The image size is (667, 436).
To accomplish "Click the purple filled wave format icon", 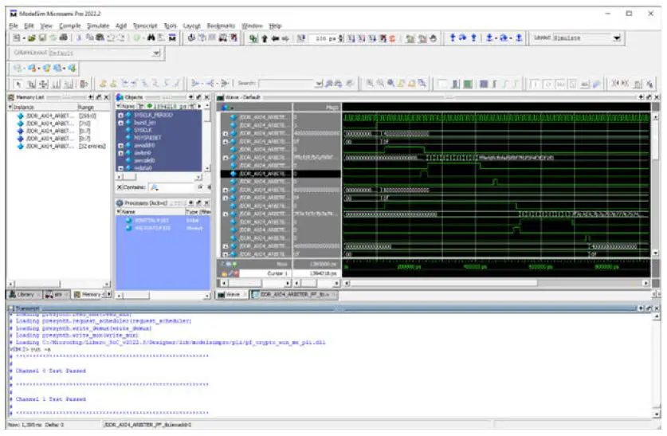I will [x=484, y=84].
